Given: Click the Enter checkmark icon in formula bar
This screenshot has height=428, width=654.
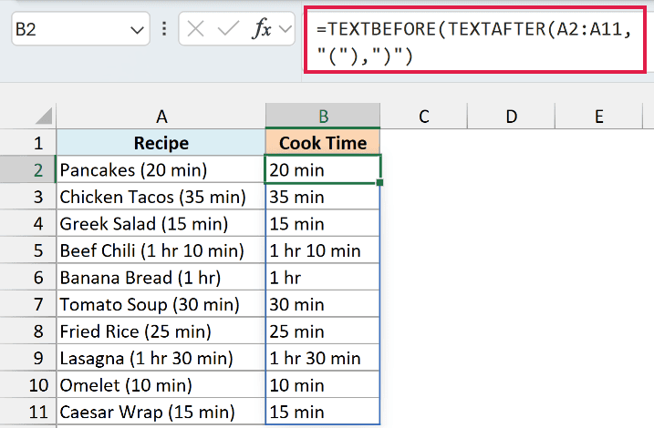Looking at the screenshot, I should 228,29.
